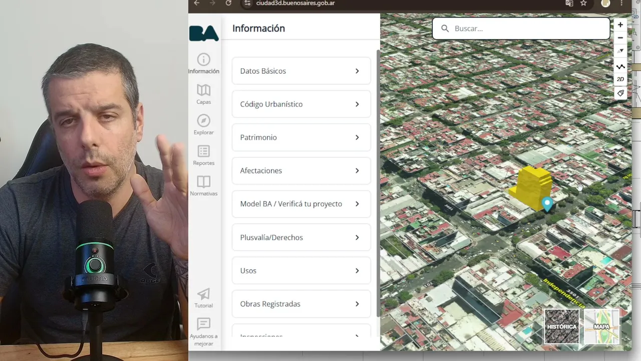Go back using the browser back arrow
Screen dimensions: 641x361
pos(197,3)
